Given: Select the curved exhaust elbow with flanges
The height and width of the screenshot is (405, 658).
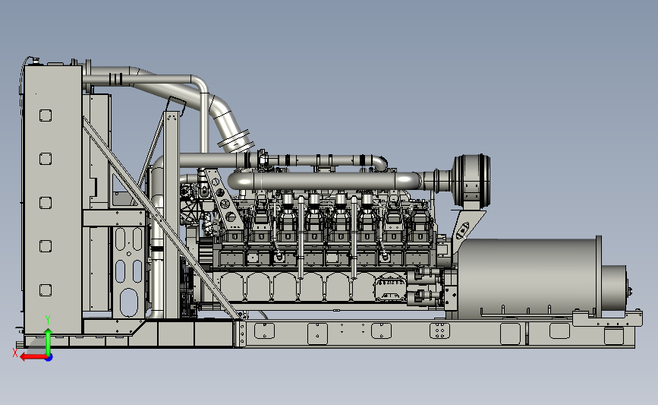Looking at the screenshot, I should tap(228, 123).
